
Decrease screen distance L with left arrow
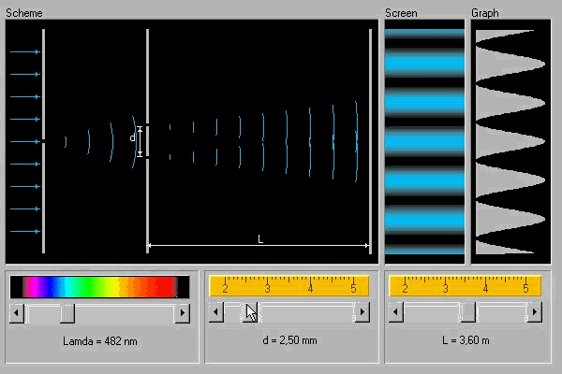click(396, 314)
